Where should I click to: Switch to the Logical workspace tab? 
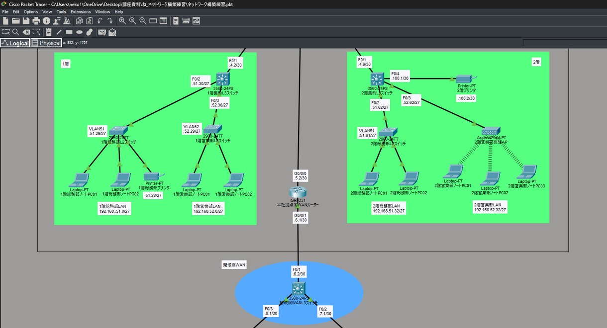[x=15, y=43]
